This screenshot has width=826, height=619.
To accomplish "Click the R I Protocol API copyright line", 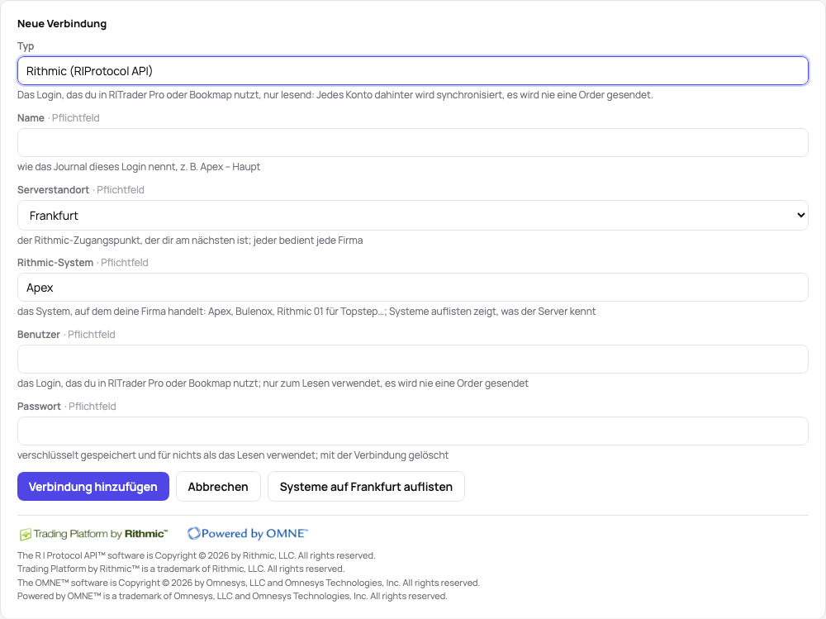I will [x=197, y=555].
